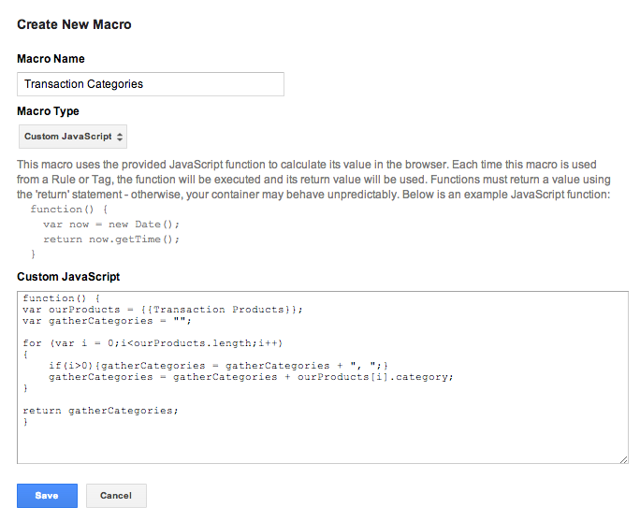Click the 'var ourProducts' code line
640x522 pixels.
click(x=163, y=310)
